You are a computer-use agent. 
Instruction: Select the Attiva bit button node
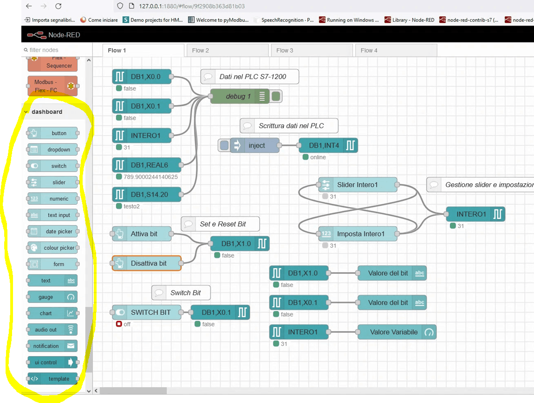142,234
